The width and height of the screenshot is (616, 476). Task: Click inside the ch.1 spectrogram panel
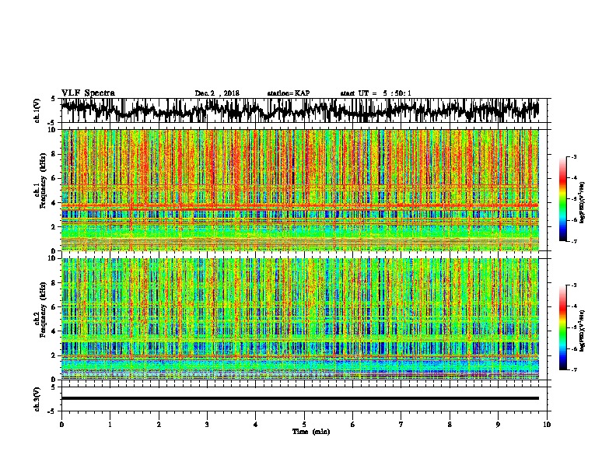(x=300, y=190)
